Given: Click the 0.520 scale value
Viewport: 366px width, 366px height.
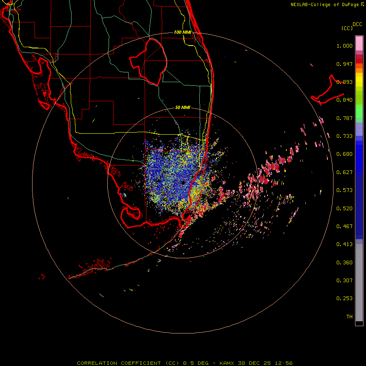Looking at the screenshot, I should 344,209.
